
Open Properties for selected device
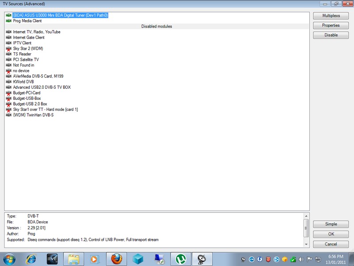[331, 25]
